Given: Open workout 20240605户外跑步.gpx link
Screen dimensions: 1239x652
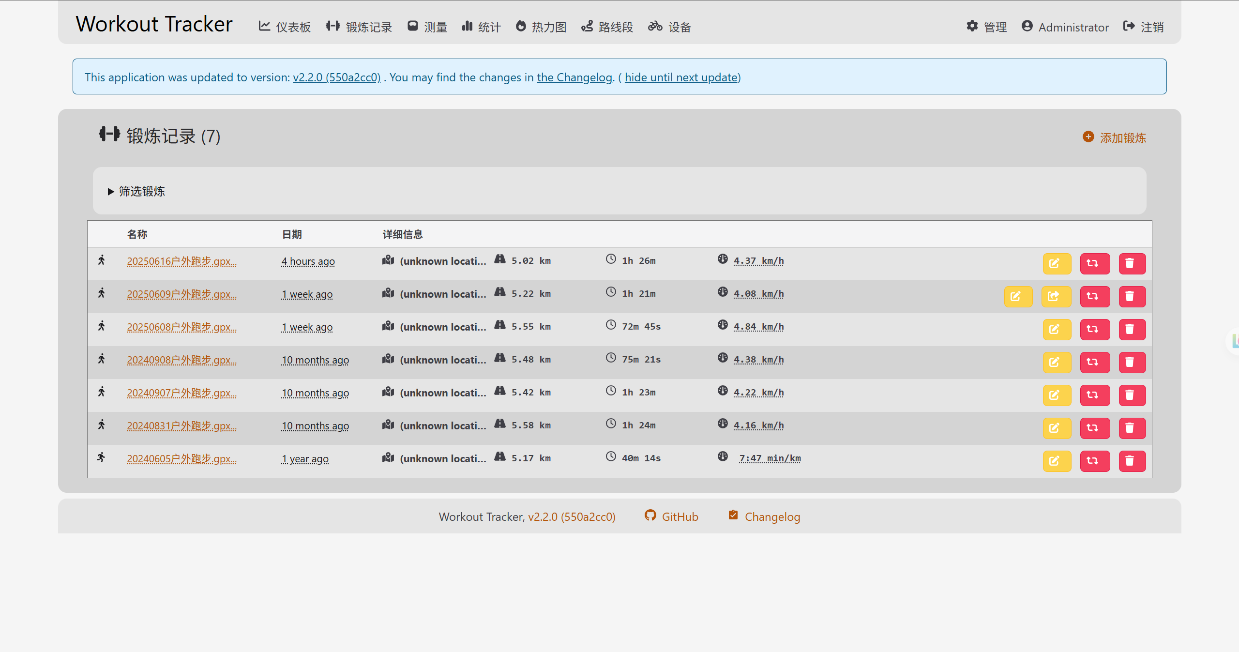Looking at the screenshot, I should (x=181, y=458).
